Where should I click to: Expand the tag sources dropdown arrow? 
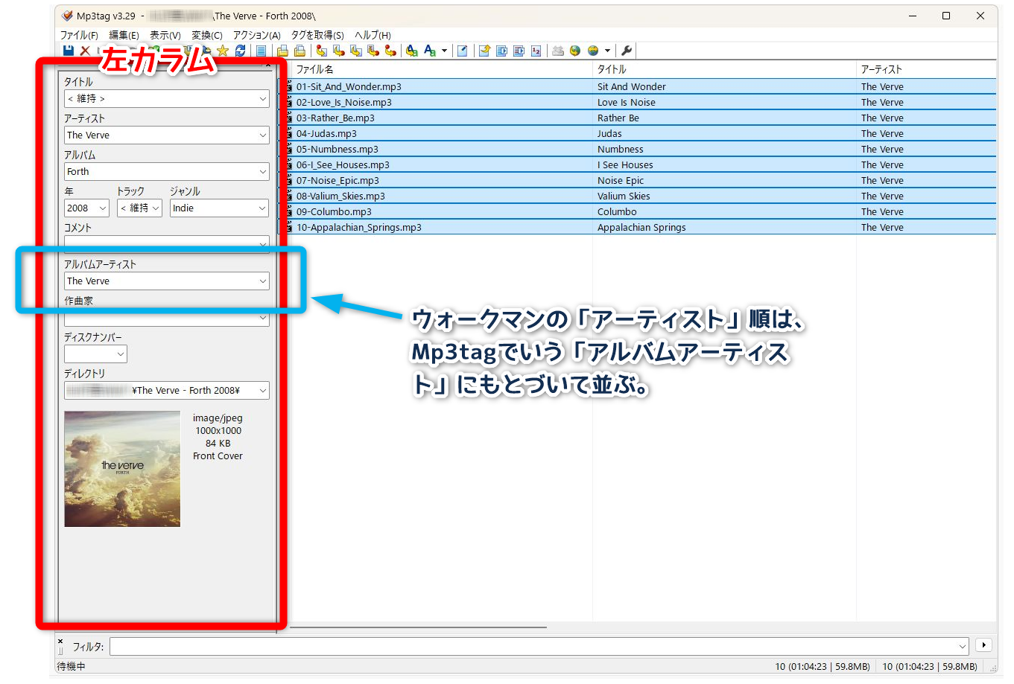click(607, 51)
